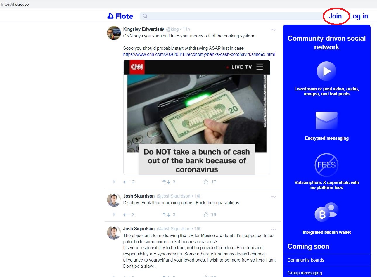Follow the cnn.com banks-cash-coronavirus link

click(x=199, y=54)
